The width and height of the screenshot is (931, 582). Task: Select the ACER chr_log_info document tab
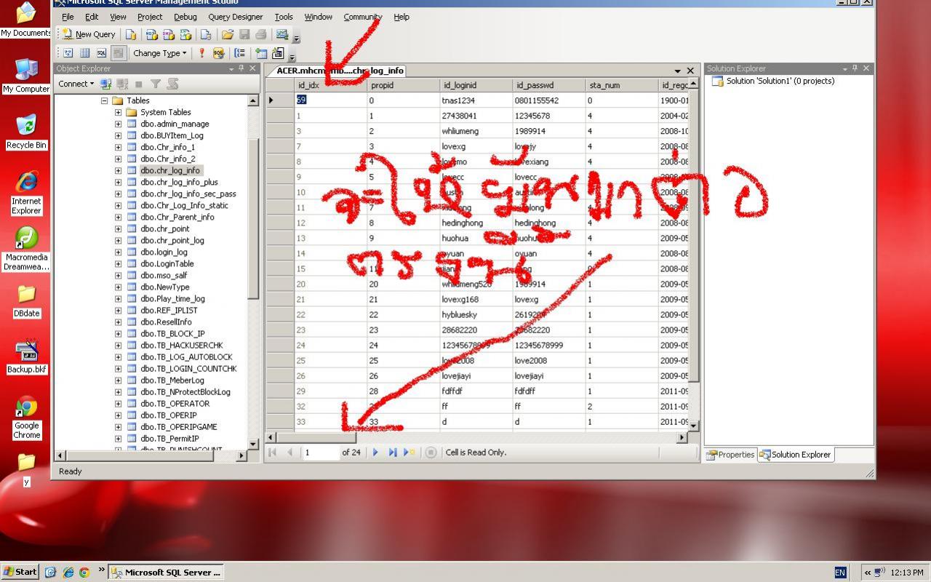[x=335, y=71]
